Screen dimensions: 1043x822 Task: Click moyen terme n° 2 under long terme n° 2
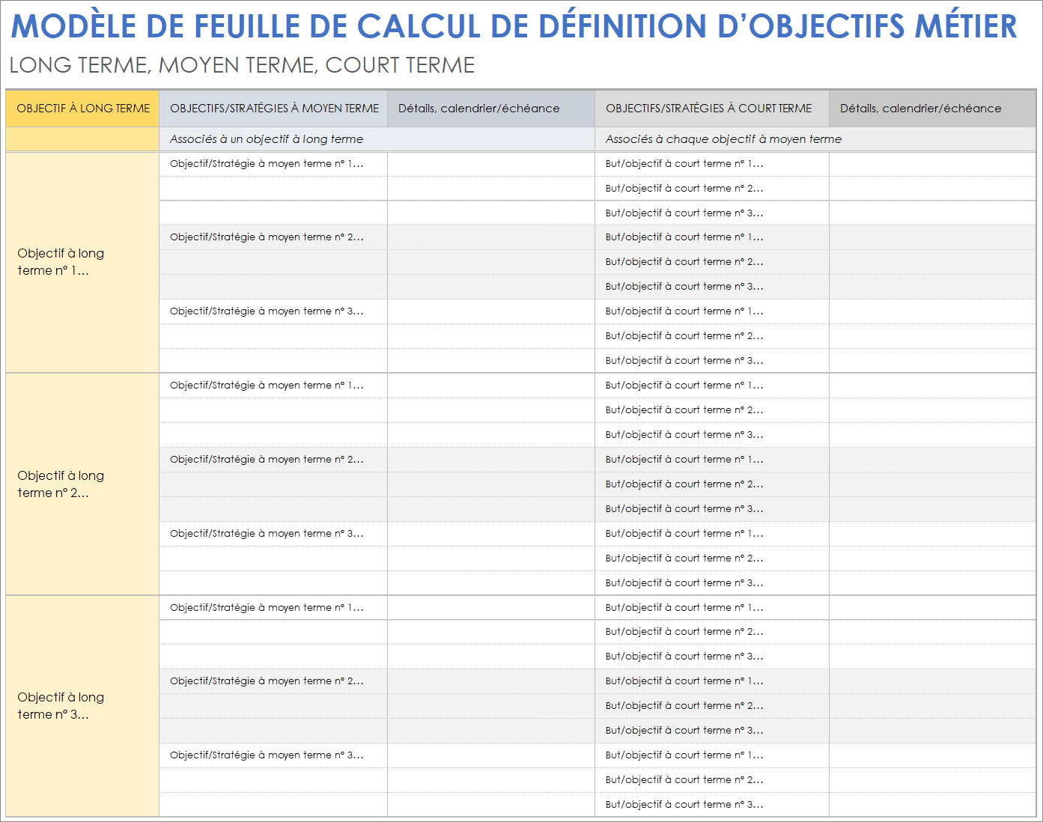[273, 460]
